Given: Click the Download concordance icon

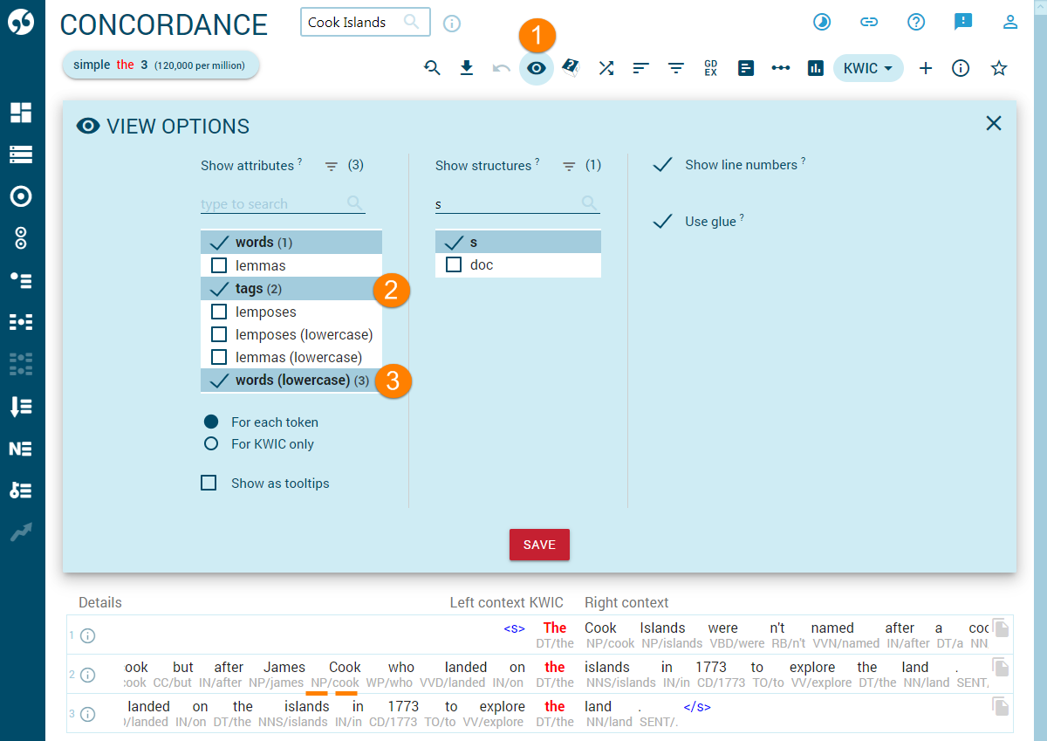Looking at the screenshot, I should [x=467, y=67].
